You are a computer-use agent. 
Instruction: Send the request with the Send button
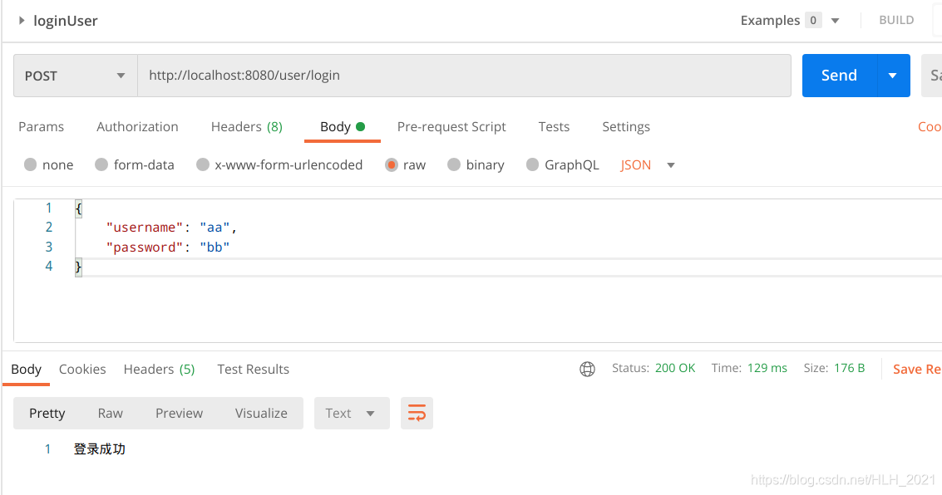click(x=839, y=76)
